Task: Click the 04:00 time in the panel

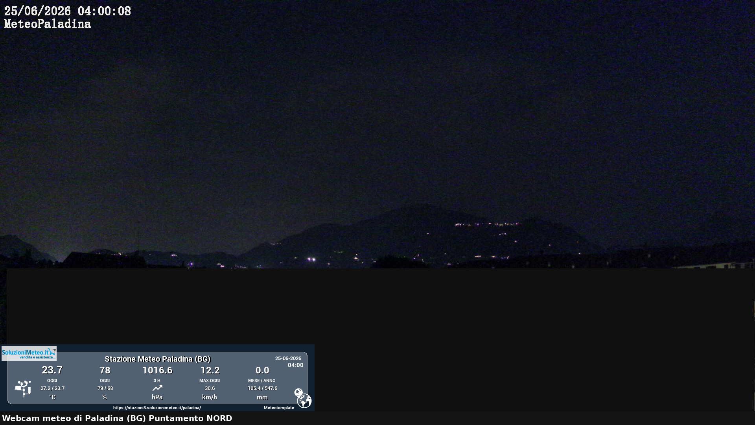Action: coord(295,365)
